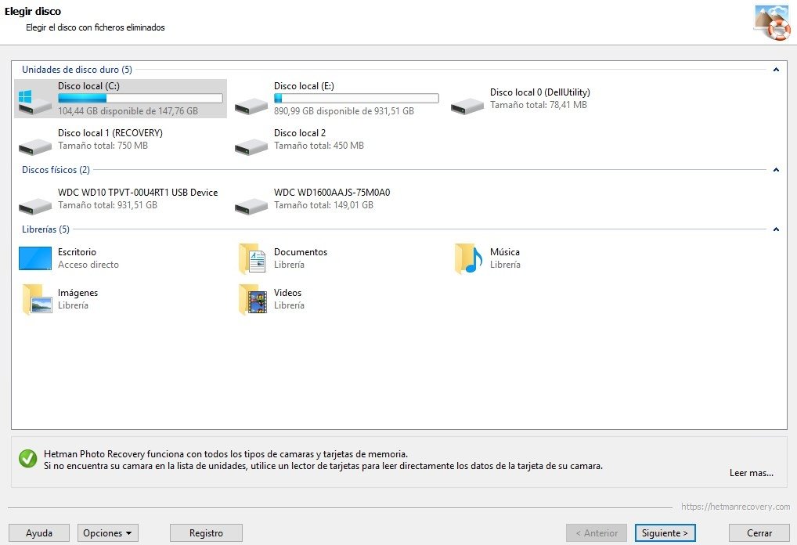Click the 'Disco local 1 (RECOVERY)' label

pyautogui.click(x=110, y=132)
